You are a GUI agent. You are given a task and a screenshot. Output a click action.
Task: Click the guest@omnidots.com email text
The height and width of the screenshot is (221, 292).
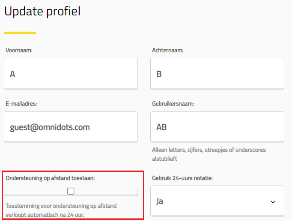[50, 127]
